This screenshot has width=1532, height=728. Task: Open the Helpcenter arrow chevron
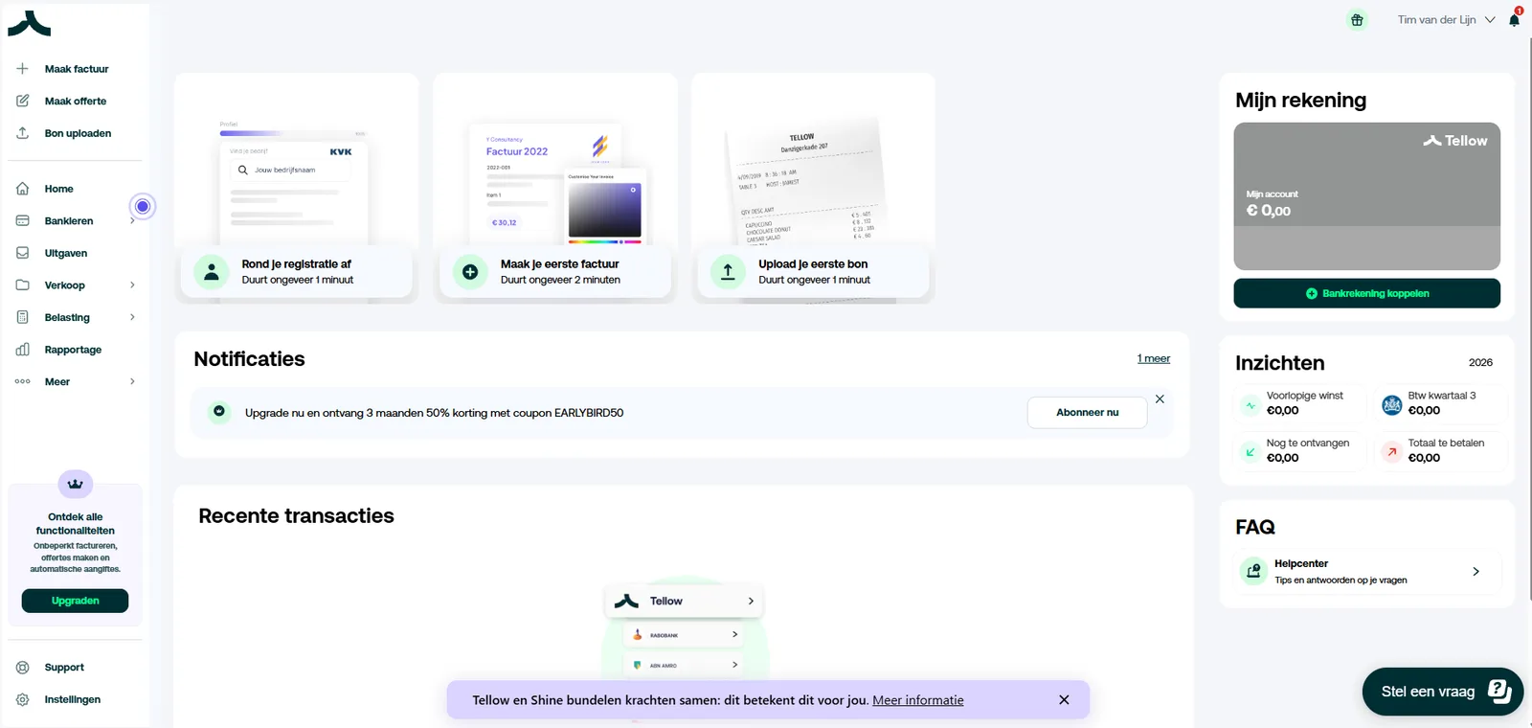coord(1476,572)
